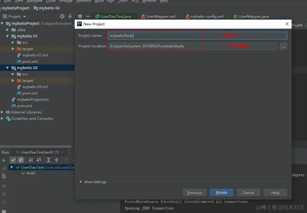Focus the Project name field
The height and width of the screenshot is (213, 307).
[x=198, y=36]
